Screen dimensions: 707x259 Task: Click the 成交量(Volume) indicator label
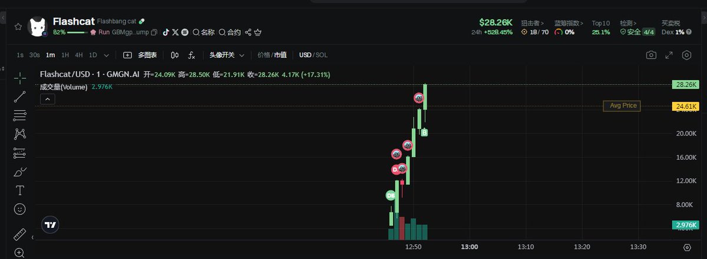[64, 87]
